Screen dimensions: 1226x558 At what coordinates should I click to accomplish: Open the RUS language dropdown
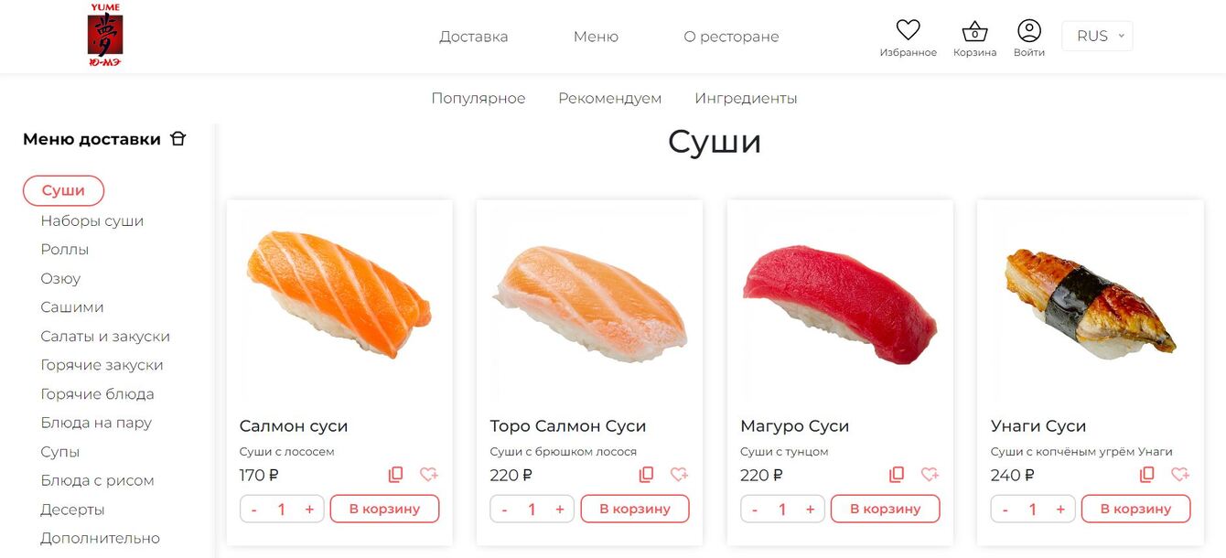tap(1097, 36)
